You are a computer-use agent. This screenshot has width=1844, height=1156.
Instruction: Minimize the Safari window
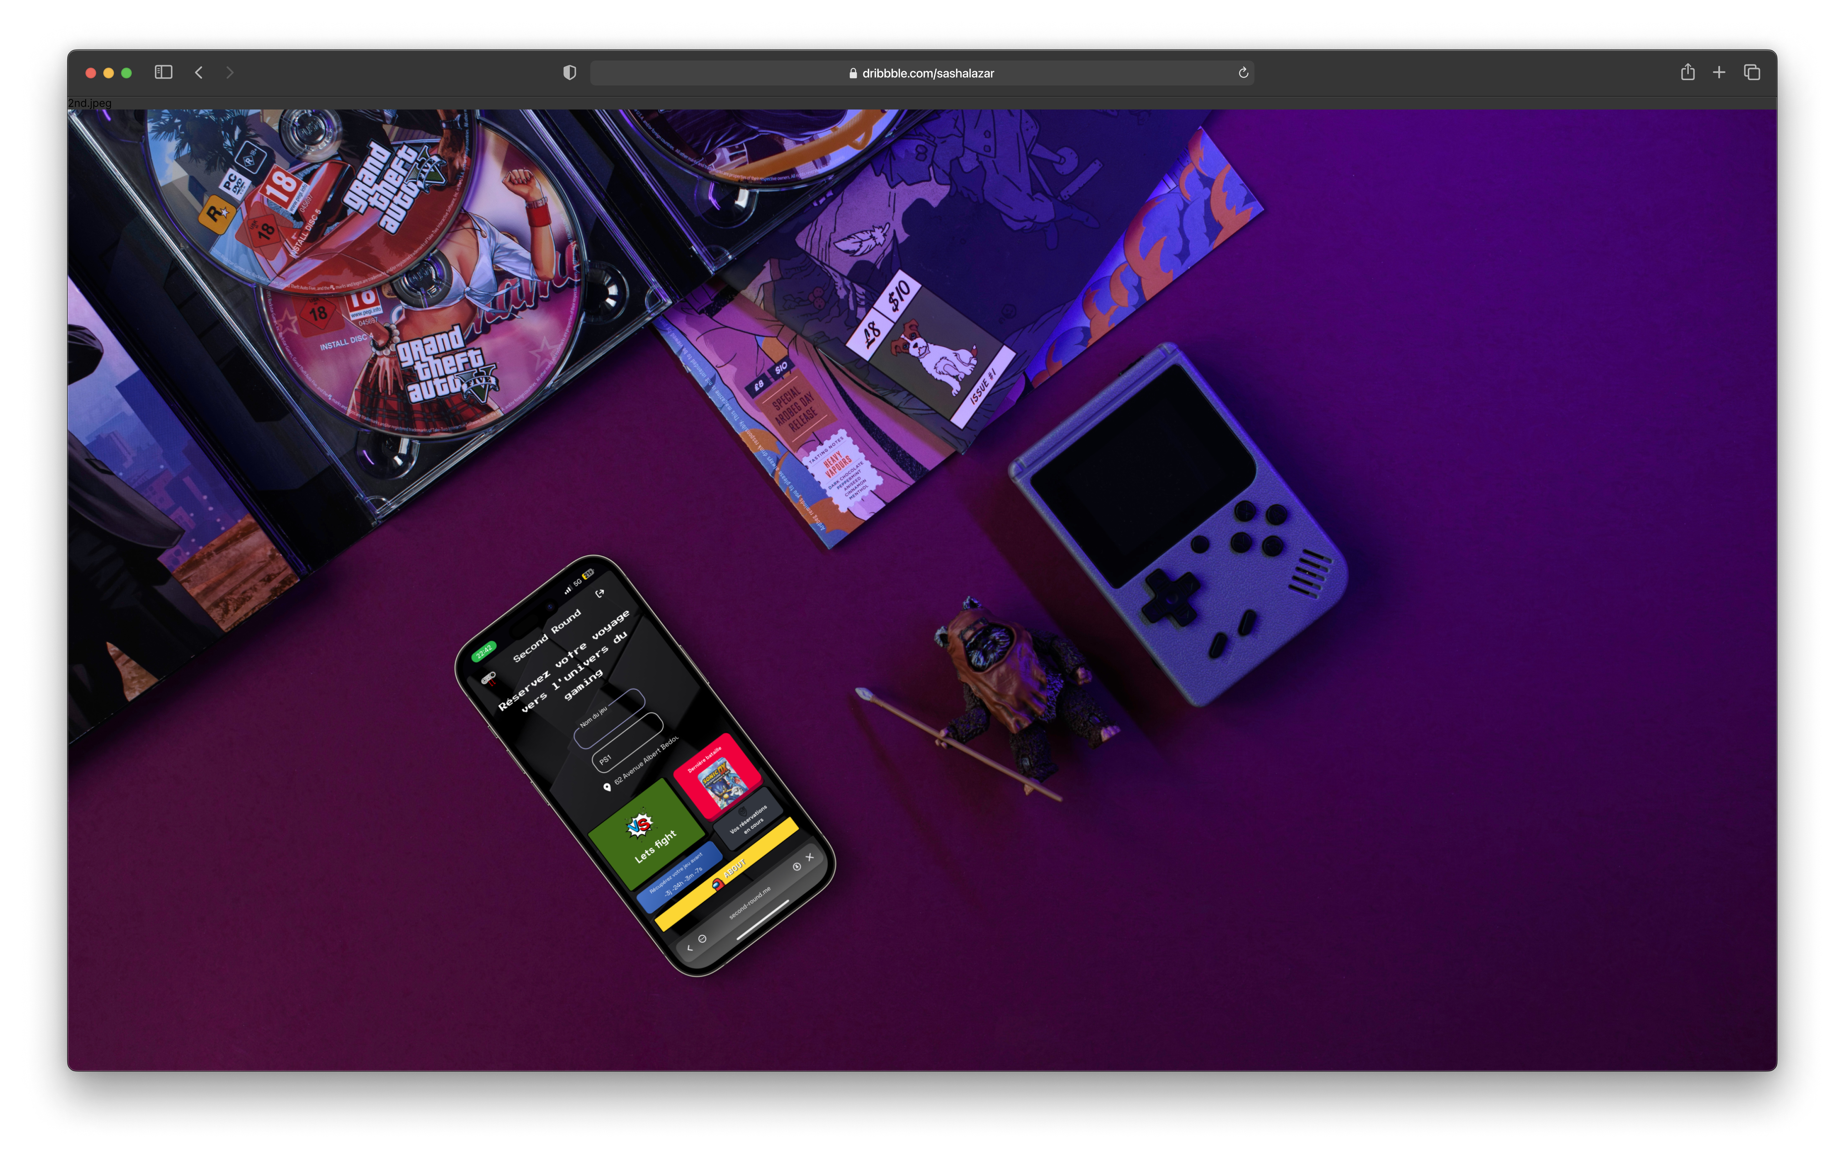(109, 73)
